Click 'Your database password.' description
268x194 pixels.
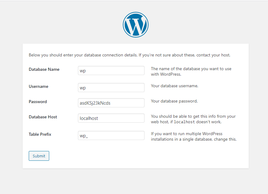(174, 101)
